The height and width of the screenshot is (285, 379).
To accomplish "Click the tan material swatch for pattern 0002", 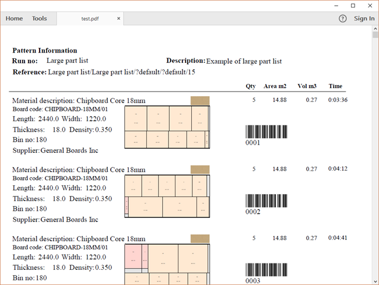I will (199, 170).
